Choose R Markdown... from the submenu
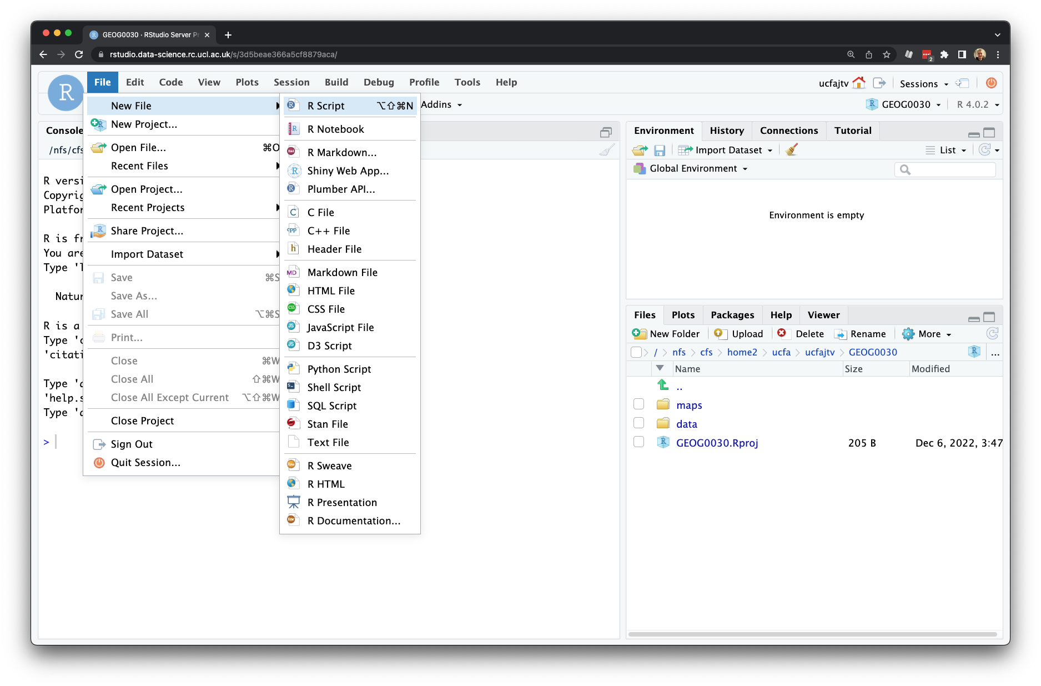 tap(350, 152)
